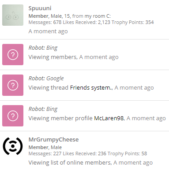Open Spuuuni's avatar thumbnail
The height and width of the screenshot is (169, 169).
tap(13, 15)
